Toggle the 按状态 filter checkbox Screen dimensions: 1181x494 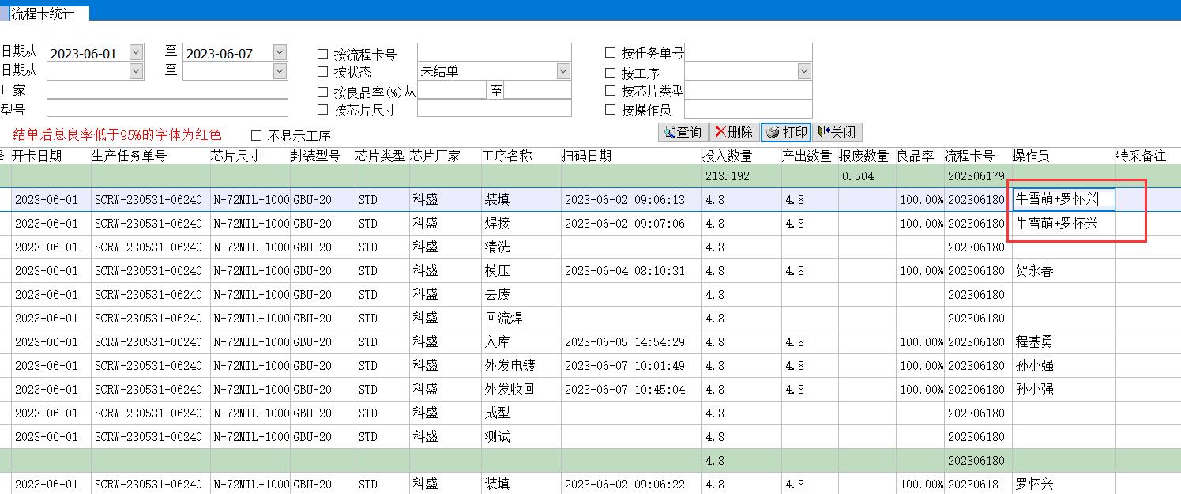(x=322, y=72)
